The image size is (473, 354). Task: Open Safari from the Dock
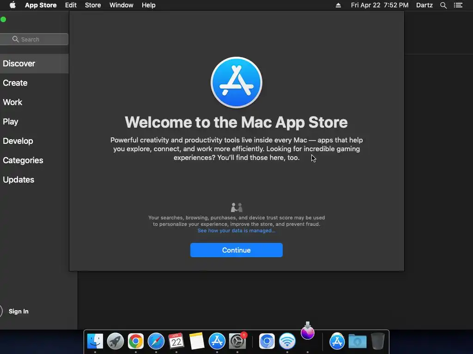(156, 342)
